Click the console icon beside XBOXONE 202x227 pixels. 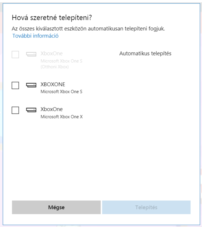point(31,85)
